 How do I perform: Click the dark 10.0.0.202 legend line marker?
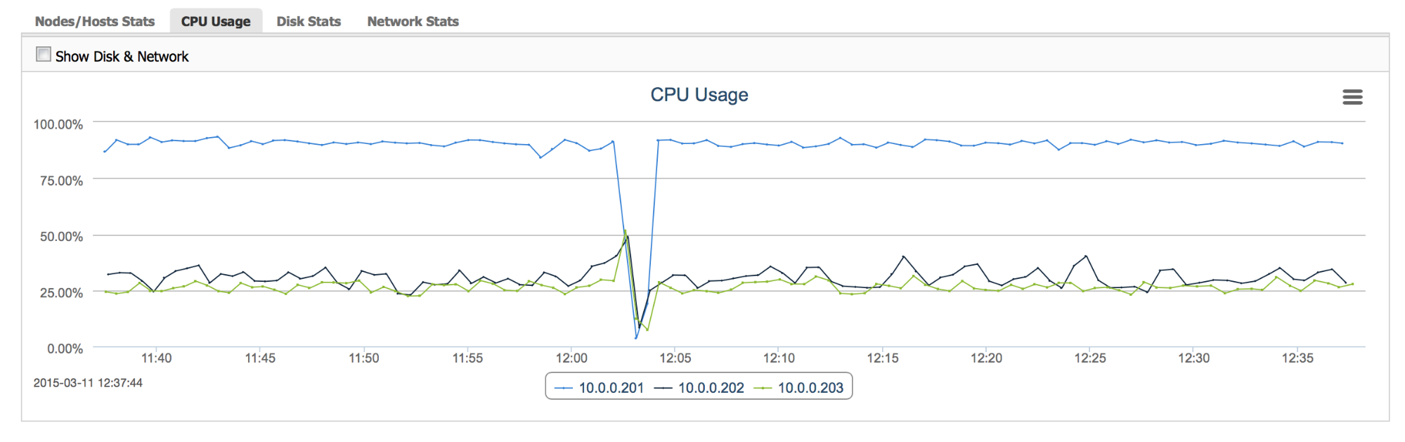(x=663, y=388)
